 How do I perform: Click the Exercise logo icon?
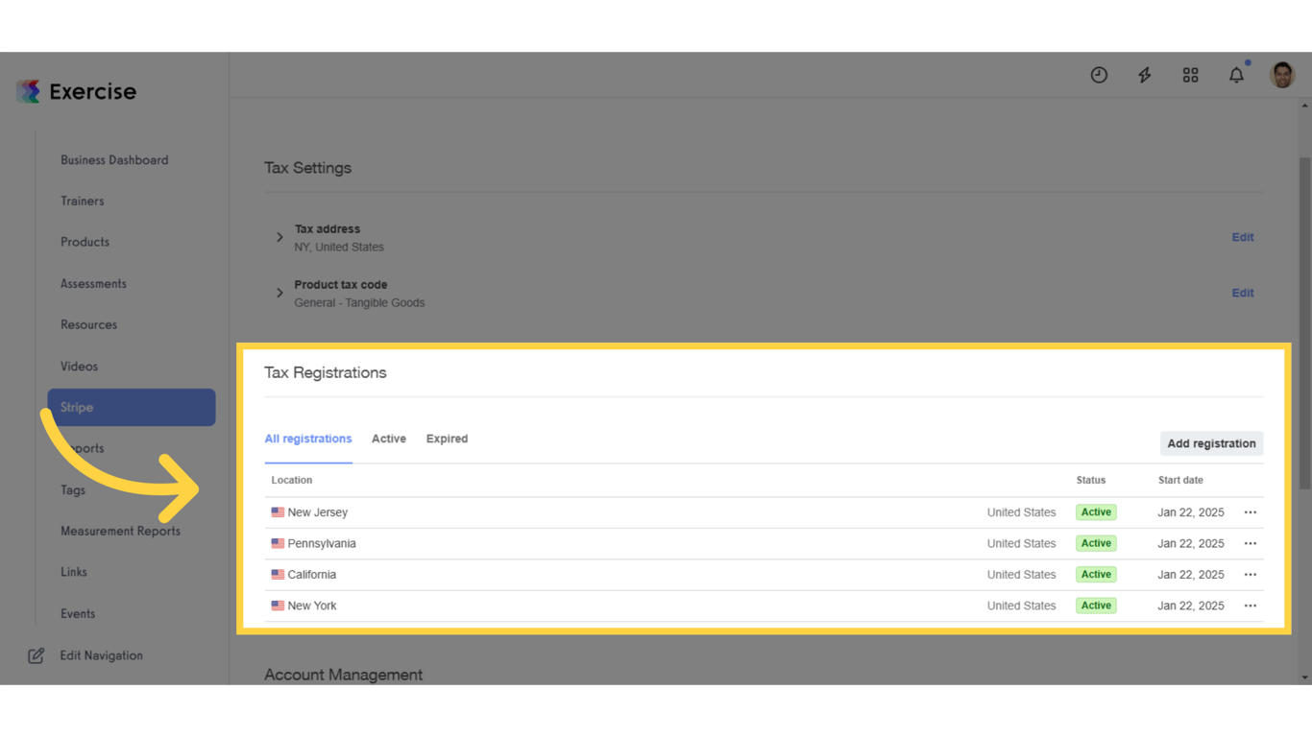(29, 90)
